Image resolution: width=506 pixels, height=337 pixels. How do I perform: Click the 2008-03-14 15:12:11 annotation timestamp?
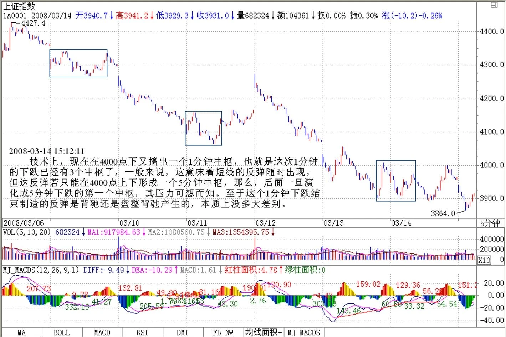coord(47,151)
